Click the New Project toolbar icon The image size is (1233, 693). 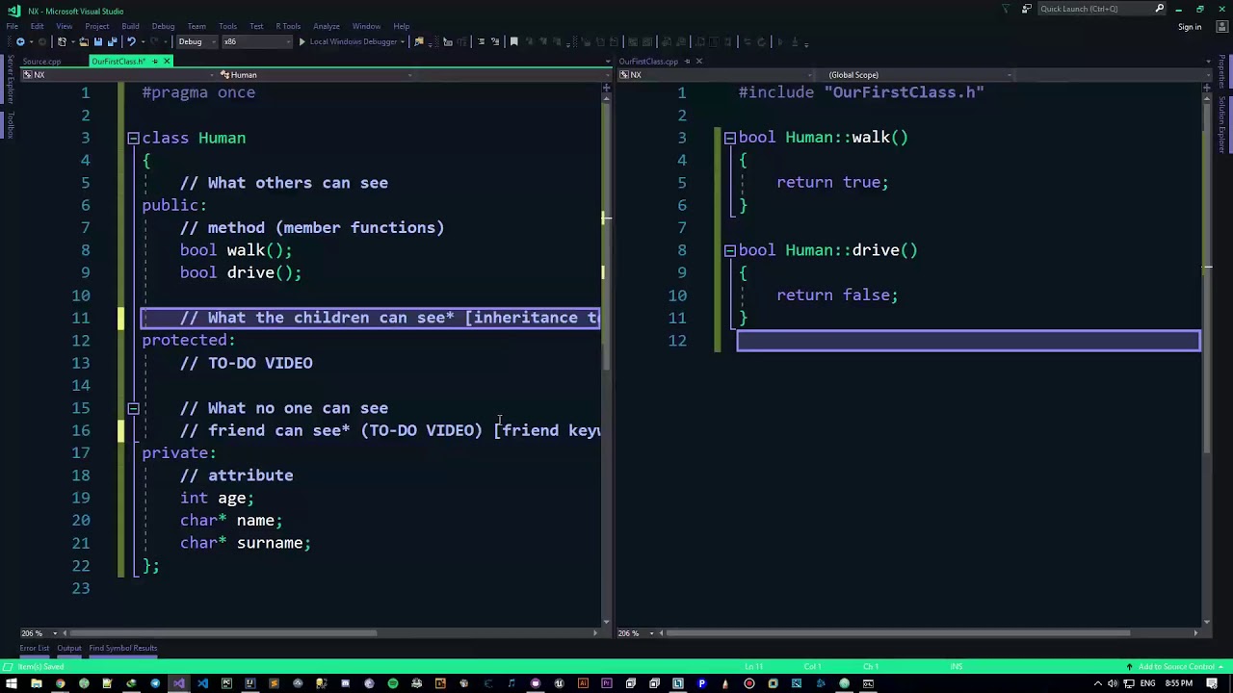point(62,41)
